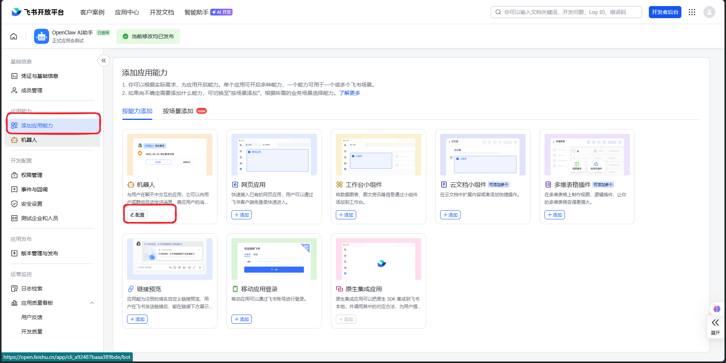The image size is (726, 363).
Task: Click the 开发者后台 button
Action: [665, 12]
